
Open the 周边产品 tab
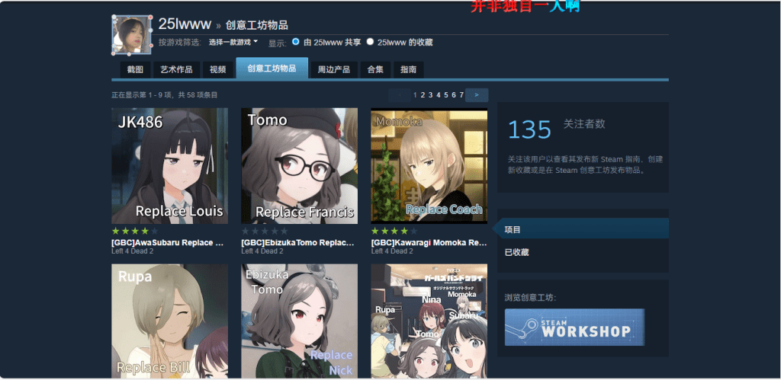[x=333, y=69]
